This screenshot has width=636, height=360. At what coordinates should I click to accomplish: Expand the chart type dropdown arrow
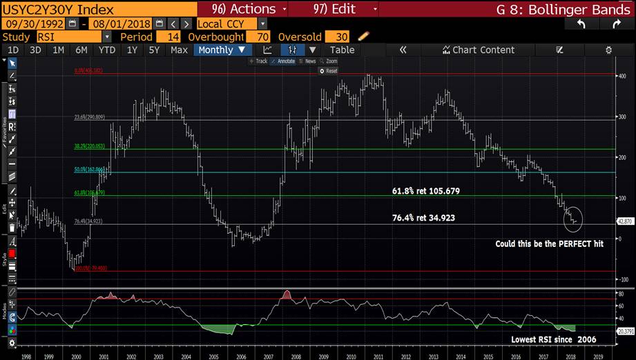pos(313,50)
